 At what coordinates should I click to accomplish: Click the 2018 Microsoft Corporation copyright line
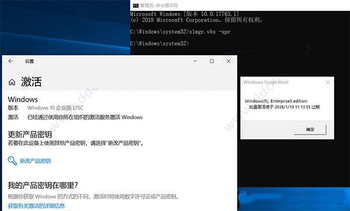197,20
